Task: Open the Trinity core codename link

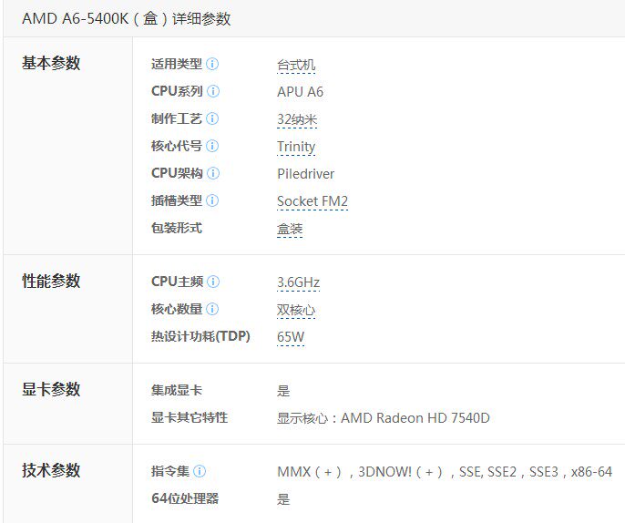Action: 296,147
